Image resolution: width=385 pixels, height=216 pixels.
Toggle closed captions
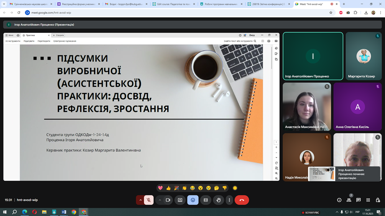coord(206,200)
